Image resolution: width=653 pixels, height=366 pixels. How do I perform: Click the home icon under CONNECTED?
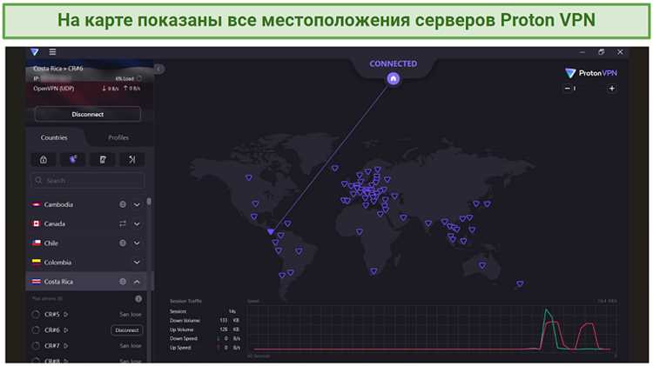(394, 78)
